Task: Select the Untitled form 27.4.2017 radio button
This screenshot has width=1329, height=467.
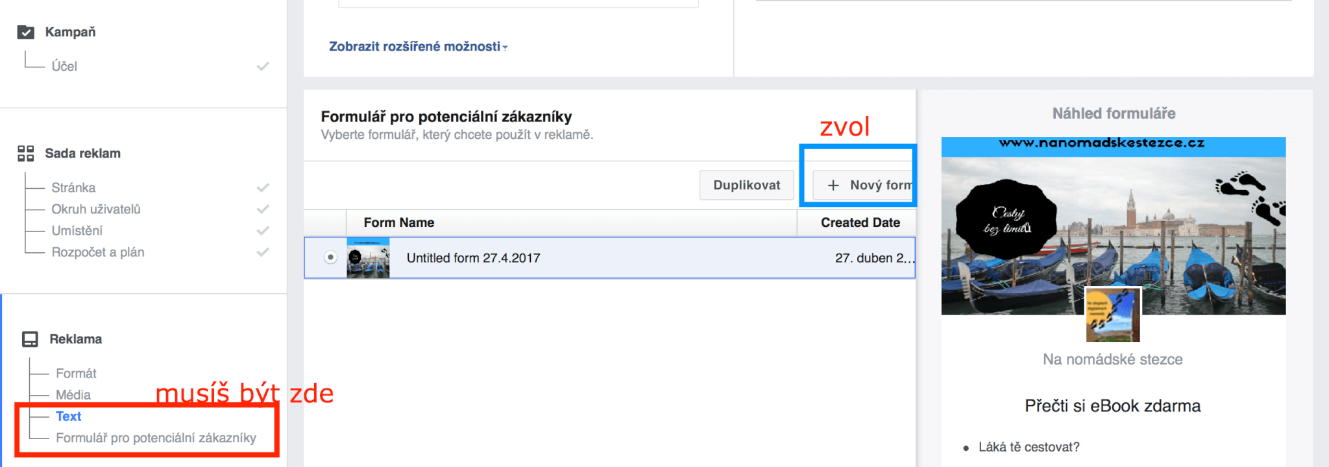Action: click(x=330, y=257)
